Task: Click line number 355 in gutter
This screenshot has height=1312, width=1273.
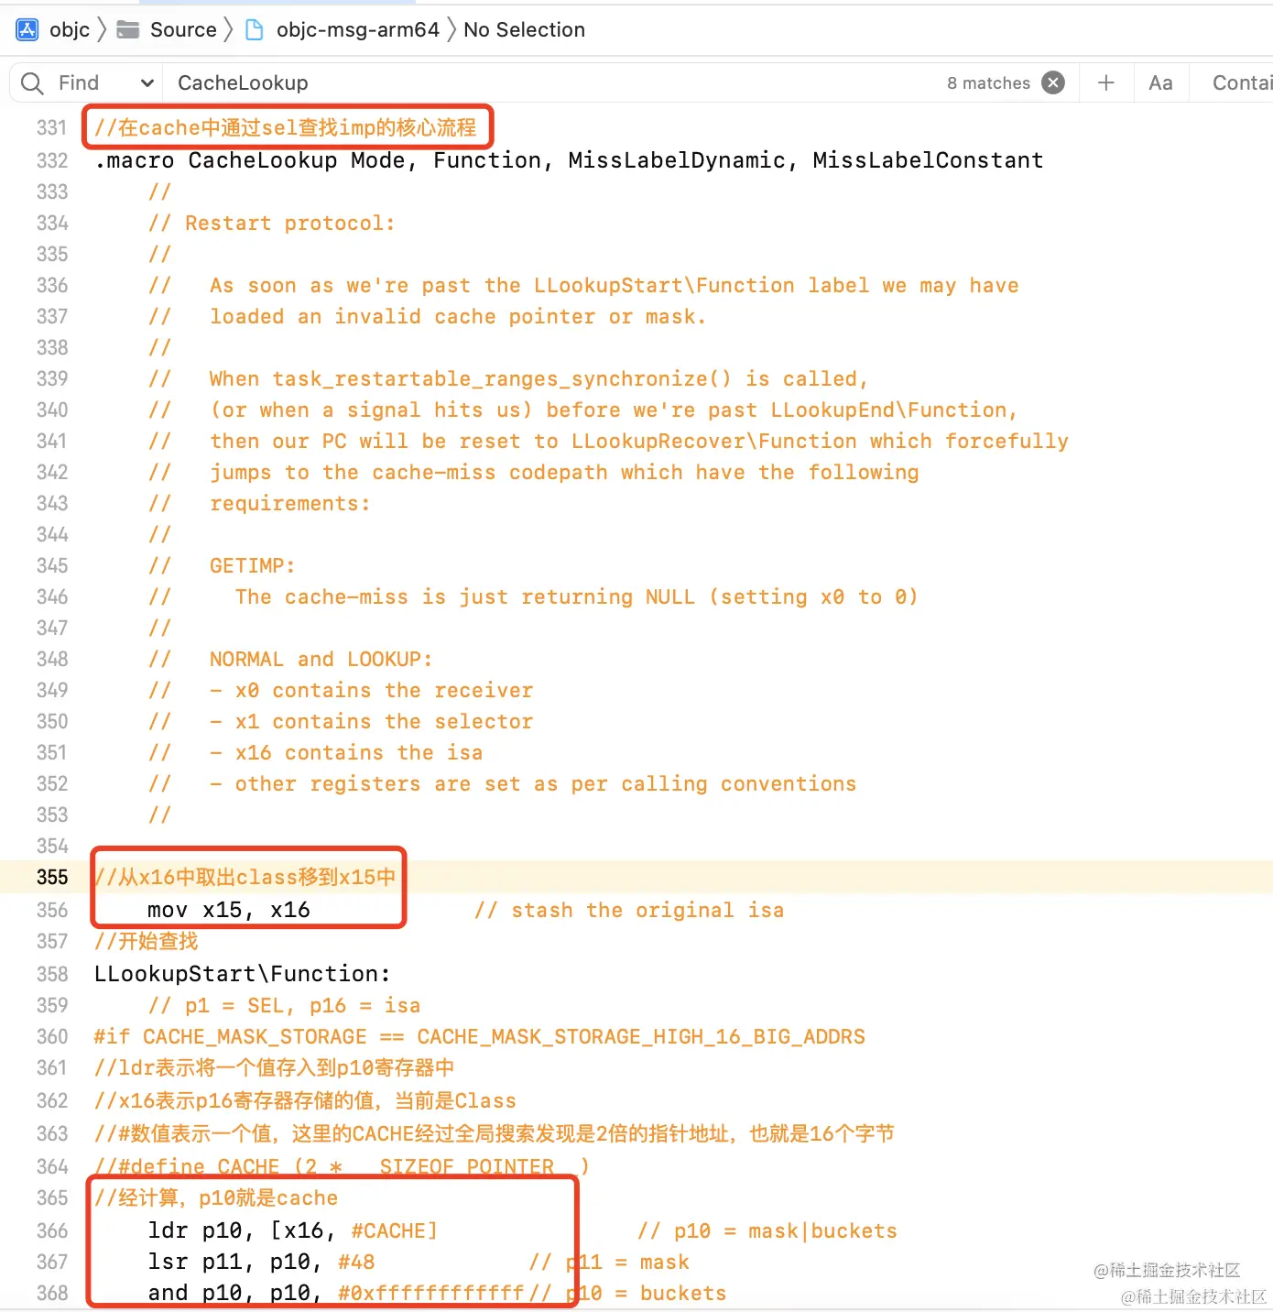Action: pyautogui.click(x=52, y=877)
